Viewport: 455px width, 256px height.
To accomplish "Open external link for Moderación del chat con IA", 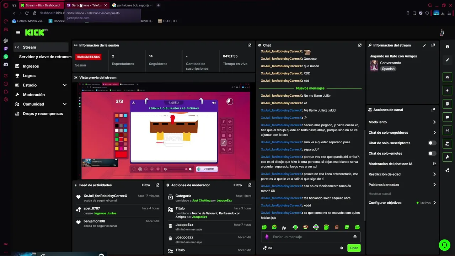I will click(x=434, y=164).
